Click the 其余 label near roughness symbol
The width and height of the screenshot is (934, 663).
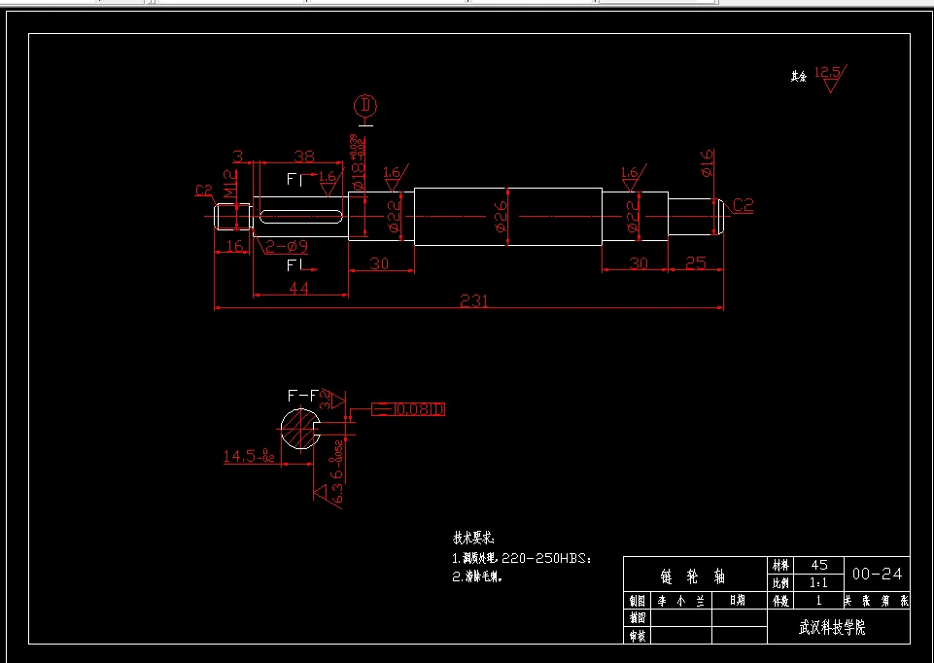point(799,76)
